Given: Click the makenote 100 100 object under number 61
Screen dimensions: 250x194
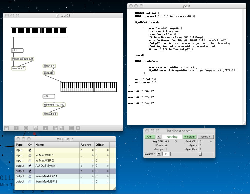Looking at the screenshot, I should click(x=22, y=59).
